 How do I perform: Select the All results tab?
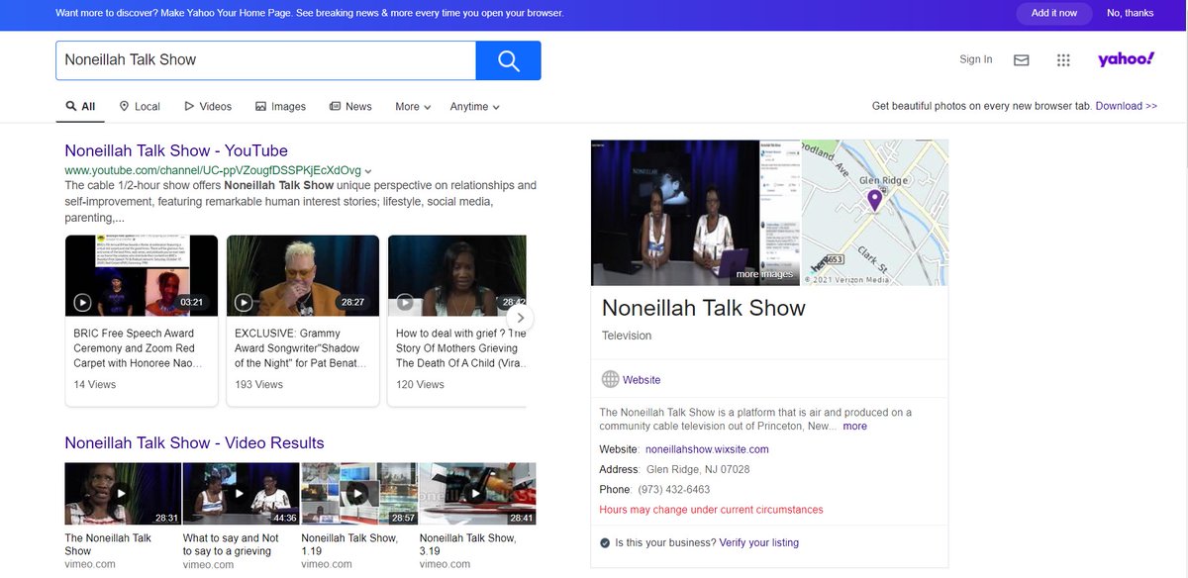(80, 107)
